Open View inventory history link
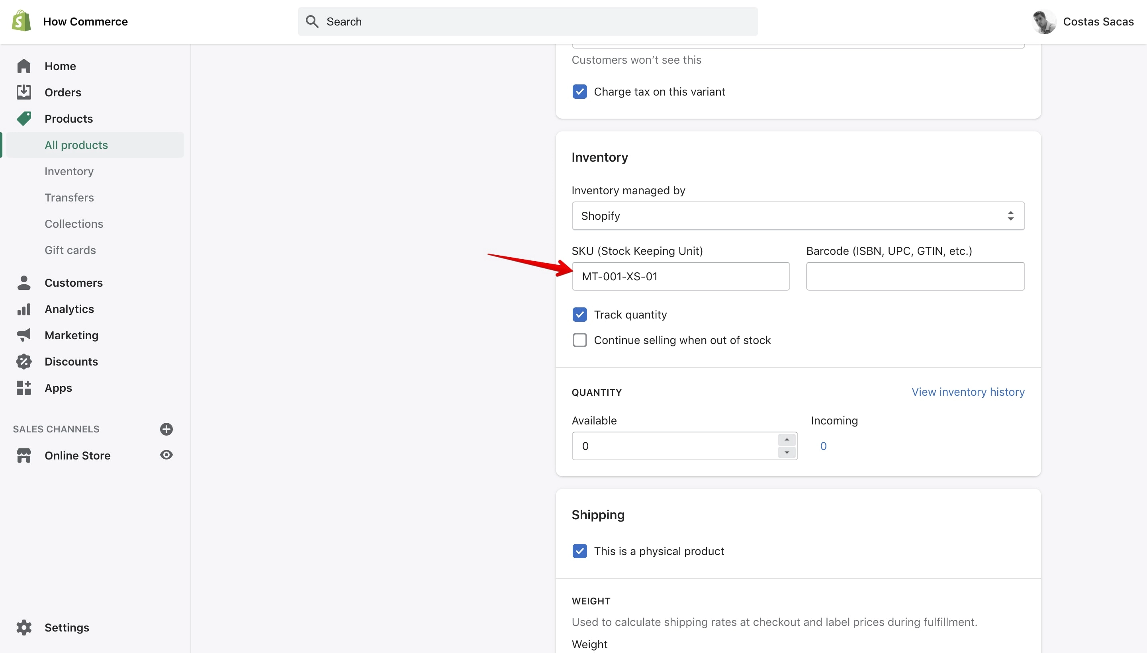 click(968, 391)
